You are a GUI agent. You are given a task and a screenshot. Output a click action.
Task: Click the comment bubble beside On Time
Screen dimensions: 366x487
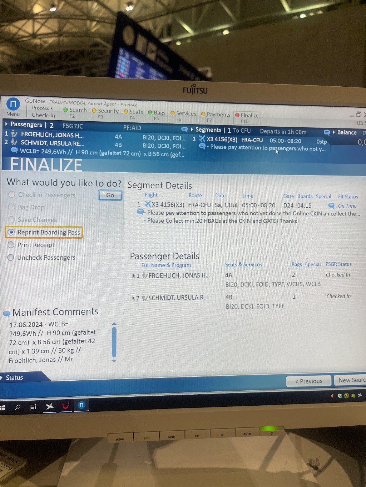point(331,206)
